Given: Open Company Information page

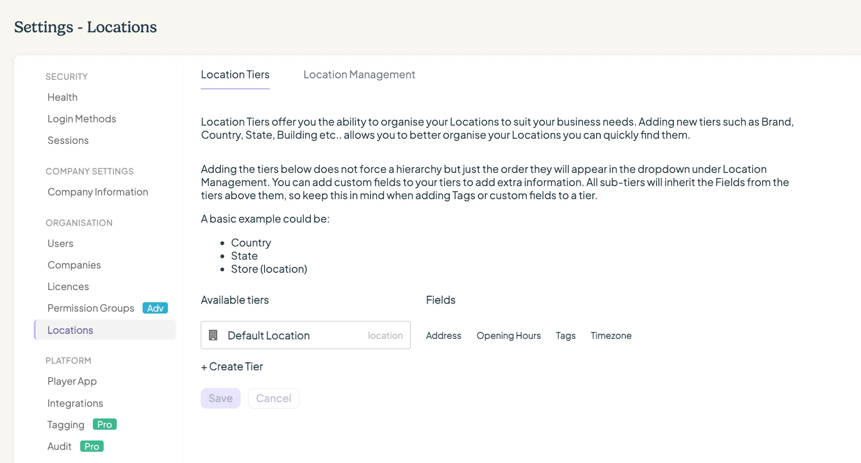Looking at the screenshot, I should [x=98, y=192].
